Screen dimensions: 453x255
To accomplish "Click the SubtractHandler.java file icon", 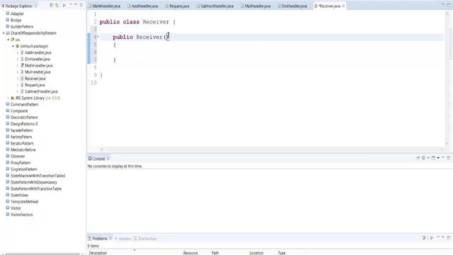I will pos(22,91).
